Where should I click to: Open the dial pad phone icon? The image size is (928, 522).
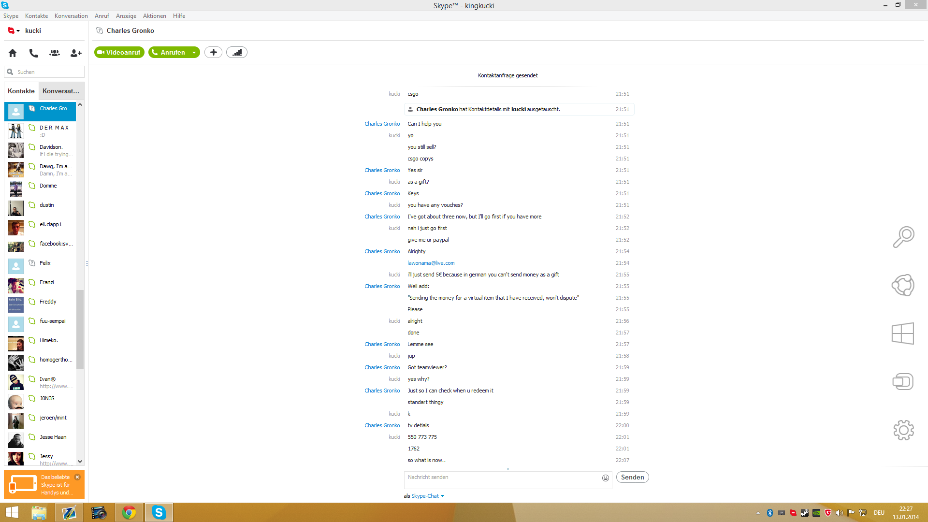pos(33,53)
